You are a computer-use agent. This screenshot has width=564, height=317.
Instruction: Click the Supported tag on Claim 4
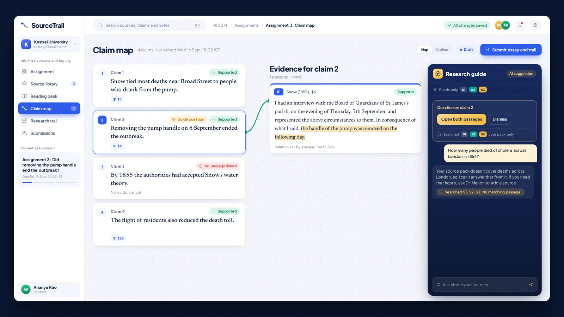225,211
